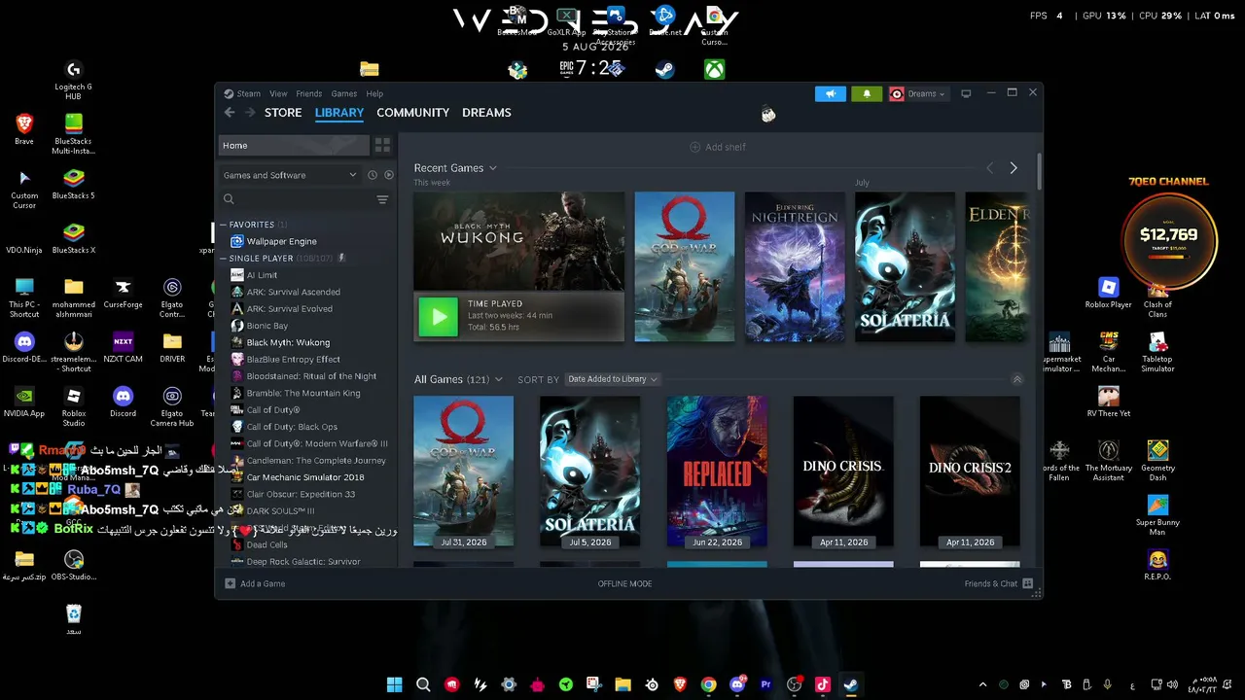Open Brave browser from taskbar
This screenshot has height=700, width=1245.
click(x=680, y=684)
